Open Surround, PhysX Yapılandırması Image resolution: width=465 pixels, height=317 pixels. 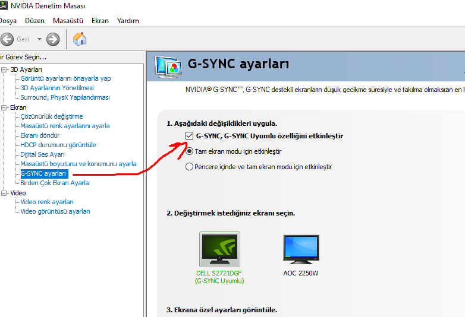point(65,97)
